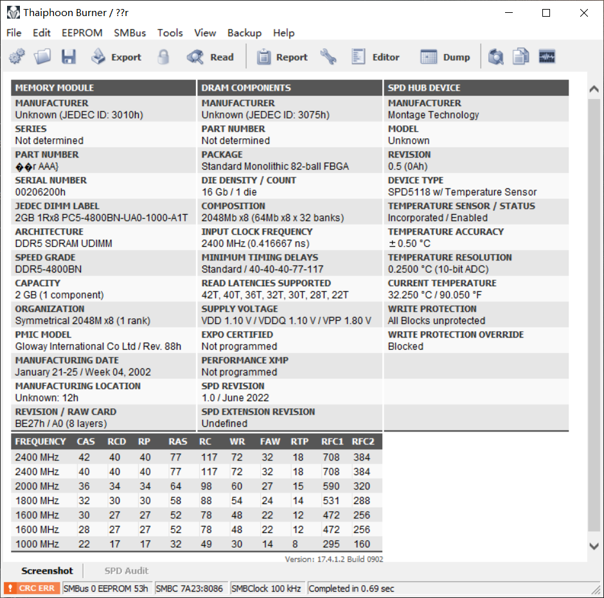This screenshot has height=598, width=604.
Task: Click the SMBus 0 EEPROM 53h status field
Action: click(x=107, y=588)
